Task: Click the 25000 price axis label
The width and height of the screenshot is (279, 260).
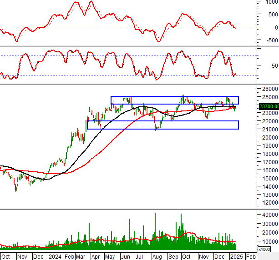Action: tap(270, 97)
